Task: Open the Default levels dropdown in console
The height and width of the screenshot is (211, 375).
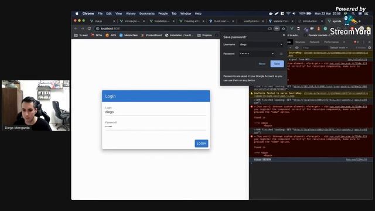Action: [x=339, y=48]
